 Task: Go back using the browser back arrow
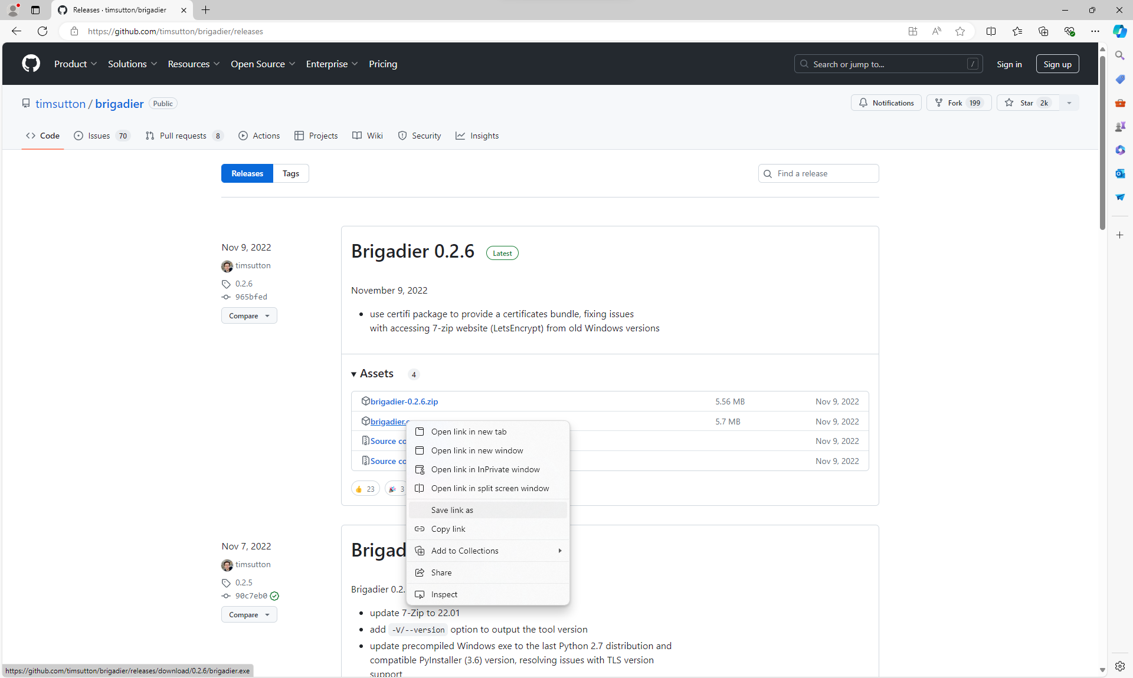(16, 31)
